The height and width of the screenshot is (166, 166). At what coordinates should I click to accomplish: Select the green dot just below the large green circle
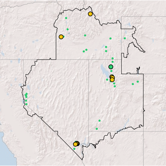(x=111, y=71)
